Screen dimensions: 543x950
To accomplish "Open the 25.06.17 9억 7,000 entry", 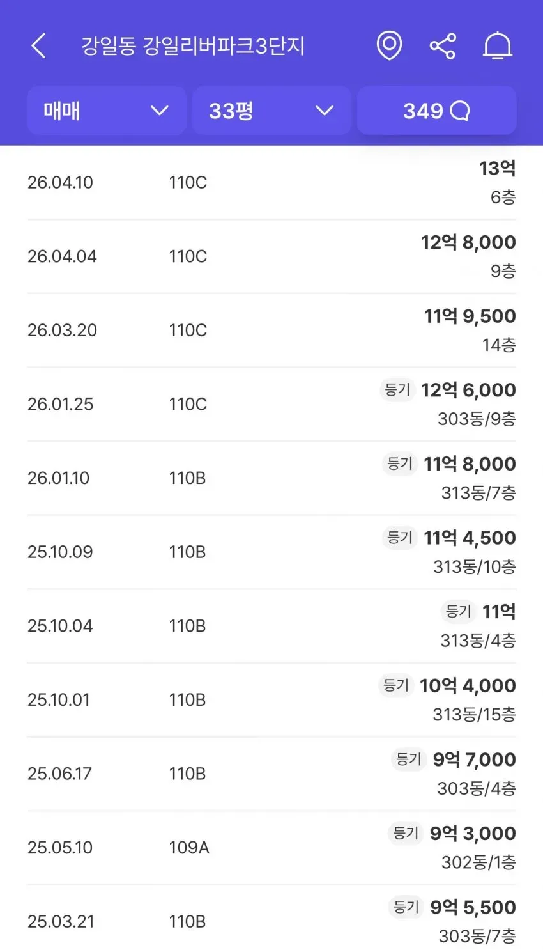I will pos(271,774).
